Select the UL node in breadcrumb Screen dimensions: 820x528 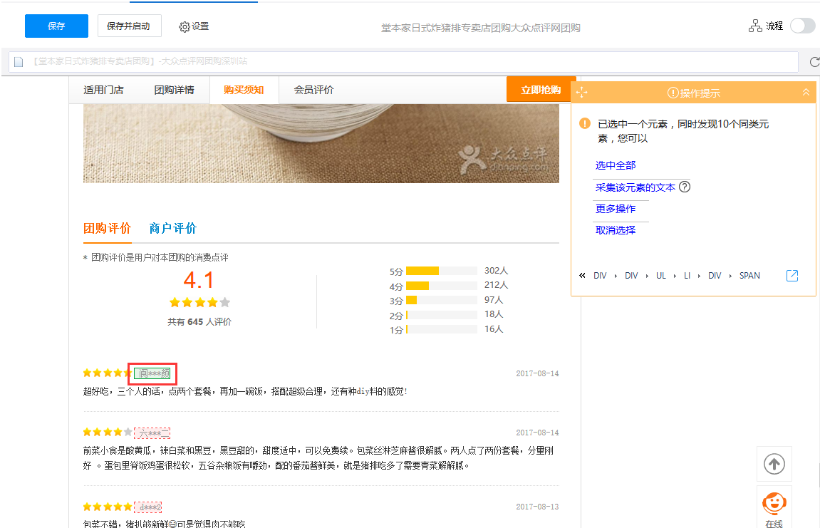pyautogui.click(x=661, y=276)
